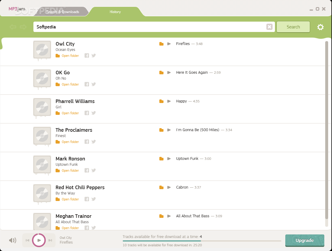Share Pharrell Williams album on Facebook

coord(87,113)
